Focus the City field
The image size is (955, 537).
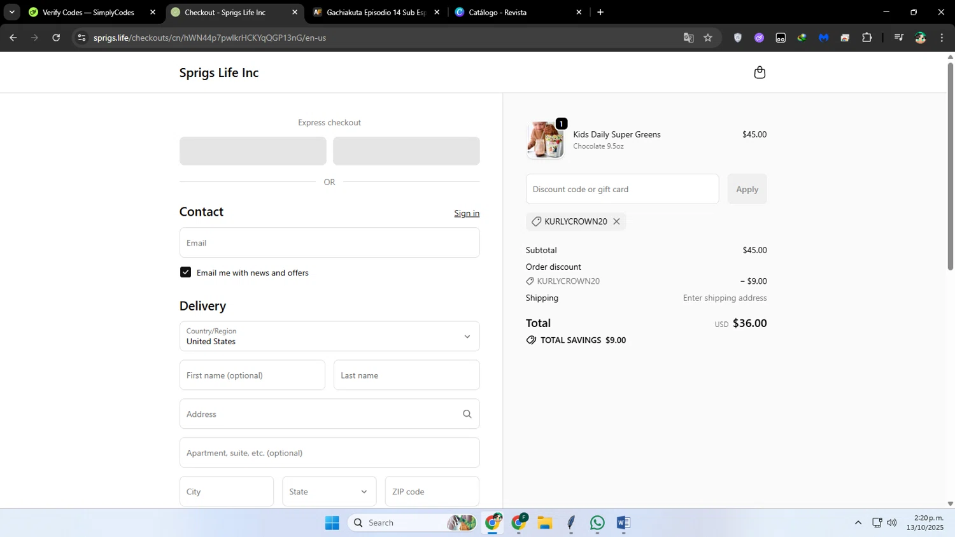coord(227,491)
